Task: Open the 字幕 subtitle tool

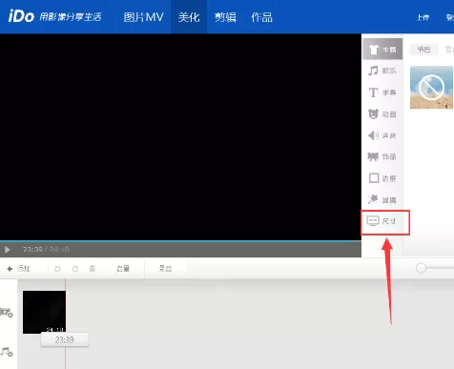Action: click(382, 92)
